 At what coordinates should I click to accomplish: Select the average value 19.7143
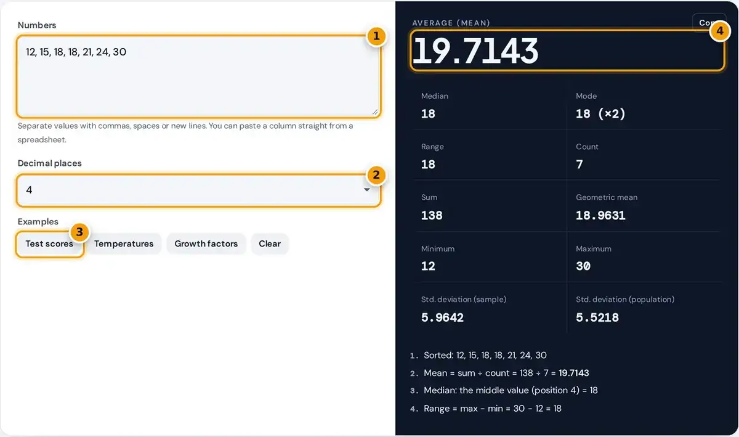coord(475,51)
